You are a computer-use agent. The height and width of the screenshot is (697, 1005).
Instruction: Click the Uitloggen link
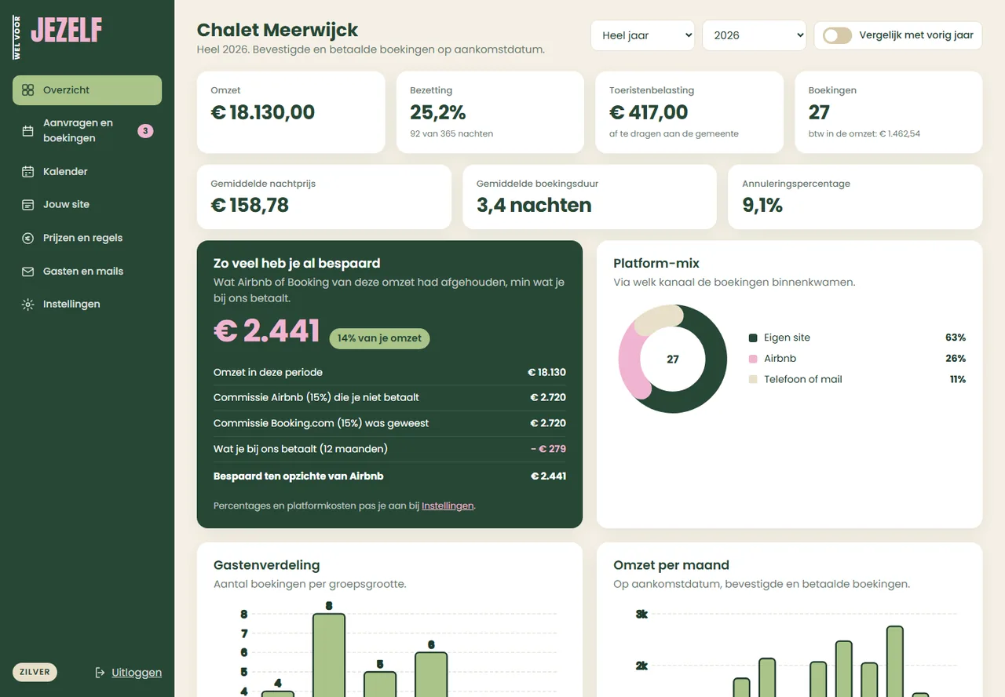tap(137, 673)
